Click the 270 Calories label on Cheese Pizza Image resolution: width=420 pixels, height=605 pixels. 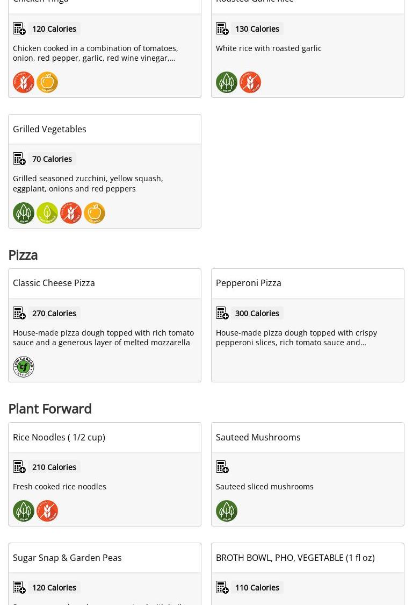point(54,313)
